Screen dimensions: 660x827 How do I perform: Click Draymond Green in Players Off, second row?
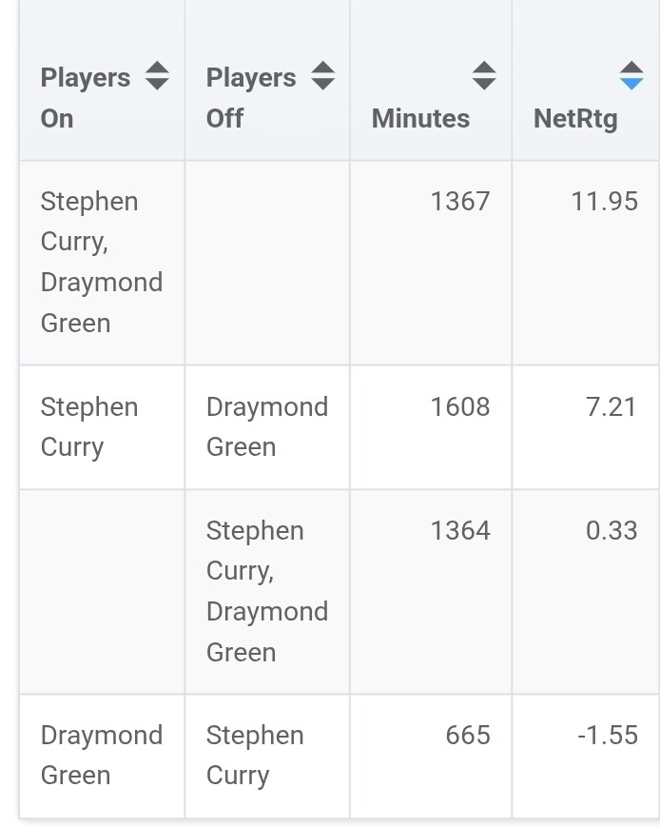pyautogui.click(x=266, y=426)
